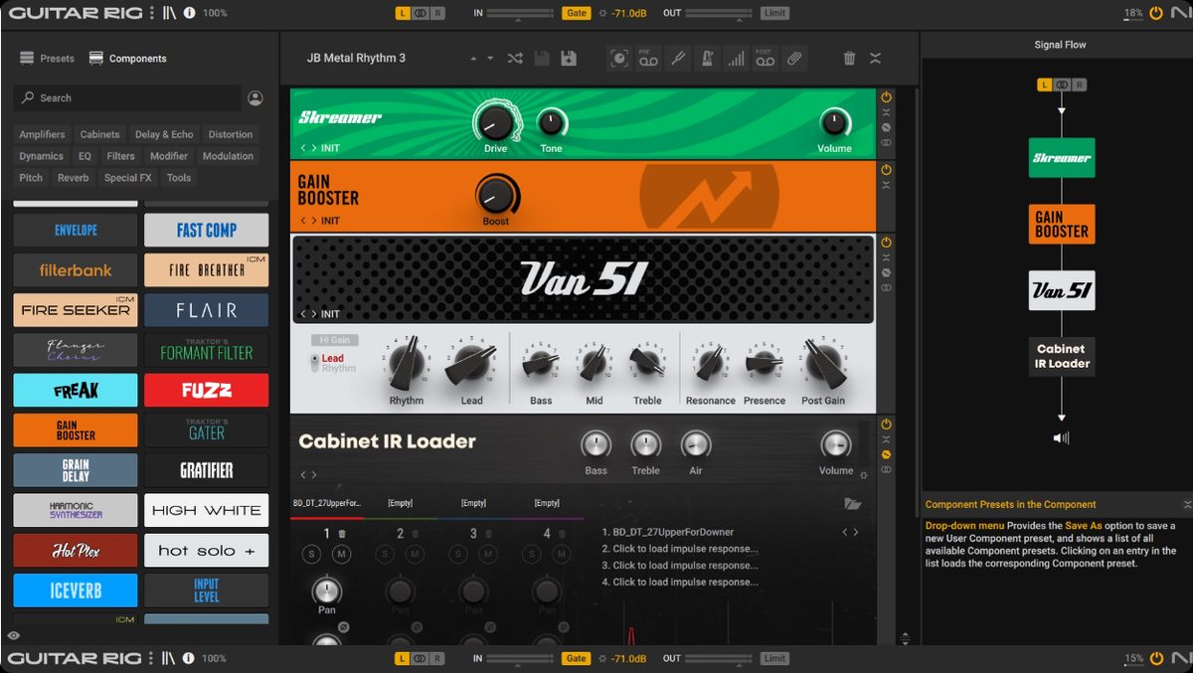Toggle left input channel L at top
Image resolution: width=1193 pixels, height=673 pixels.
[x=402, y=13]
